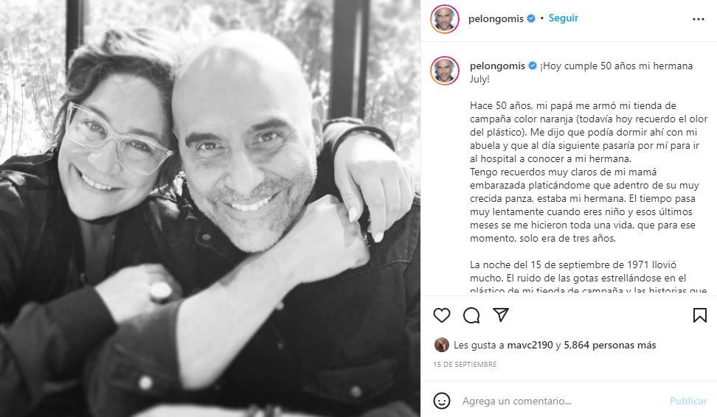Image resolution: width=717 pixels, height=417 pixels.
Task: Open pelongomis profile picture in header
Action: pos(445,19)
